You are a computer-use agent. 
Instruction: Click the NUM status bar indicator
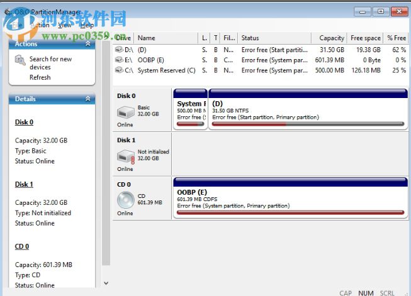click(x=366, y=293)
